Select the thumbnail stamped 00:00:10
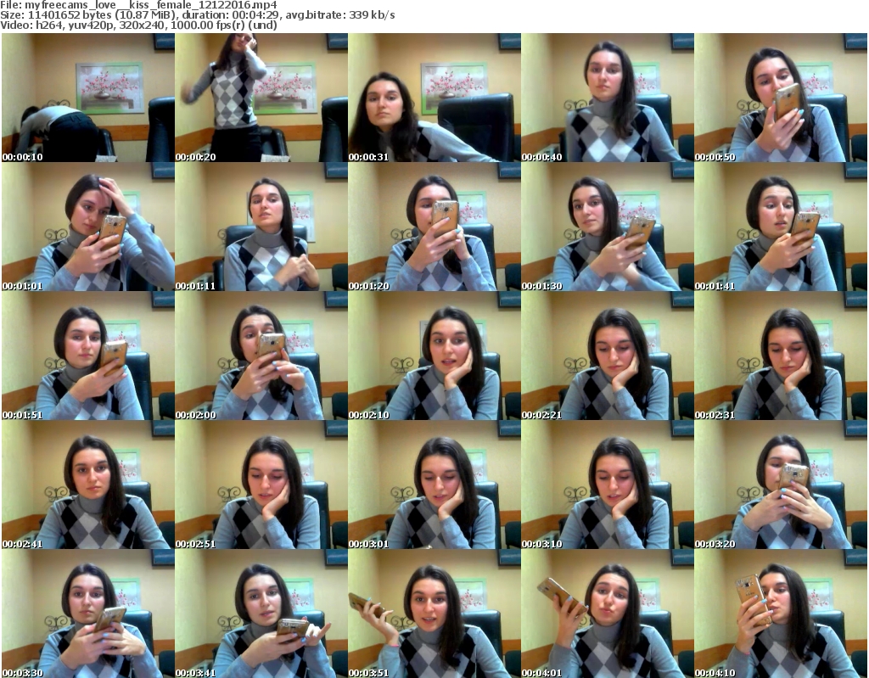This screenshot has width=869, height=678. [88, 98]
